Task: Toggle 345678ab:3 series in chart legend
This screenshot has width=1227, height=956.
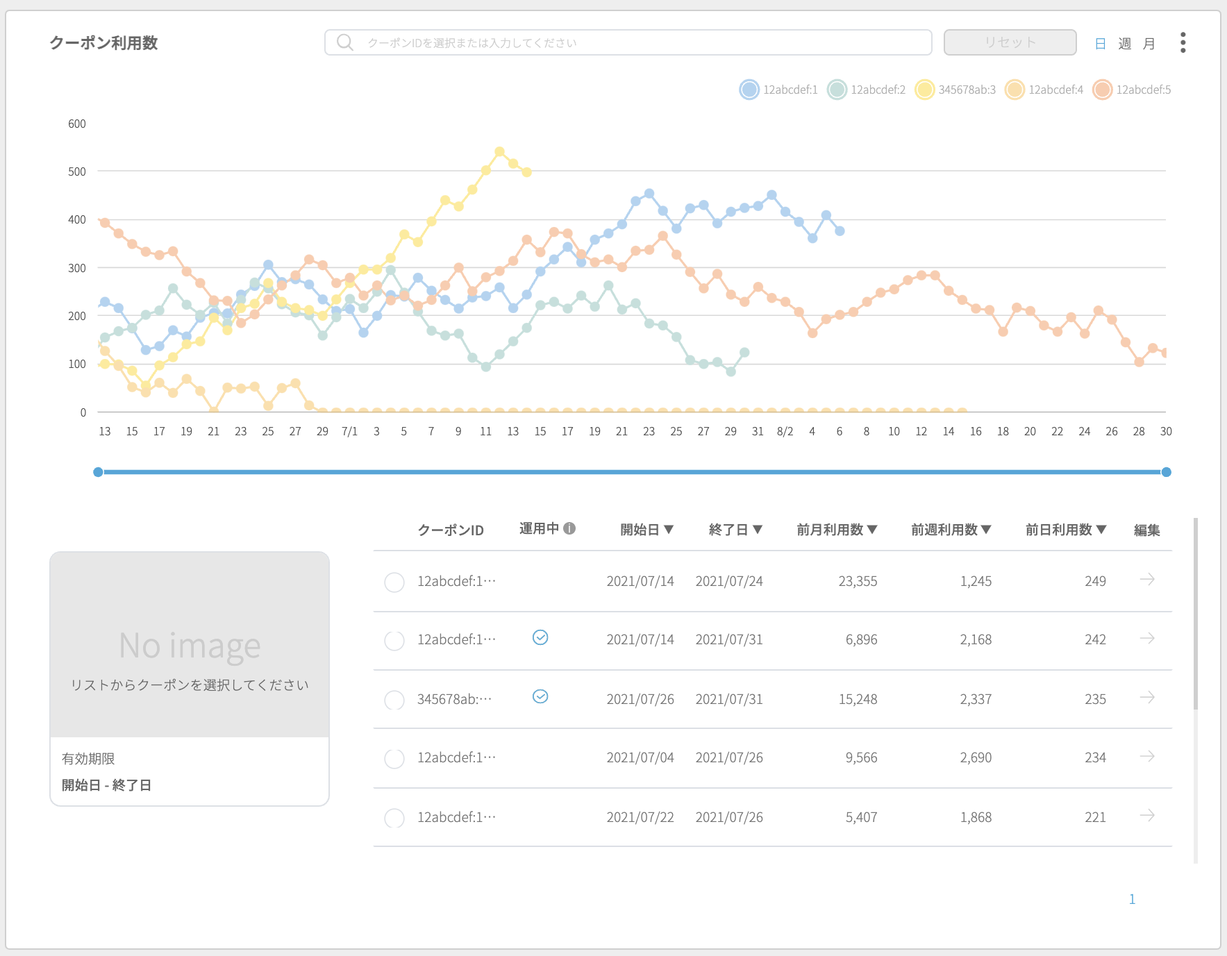Action: click(955, 90)
